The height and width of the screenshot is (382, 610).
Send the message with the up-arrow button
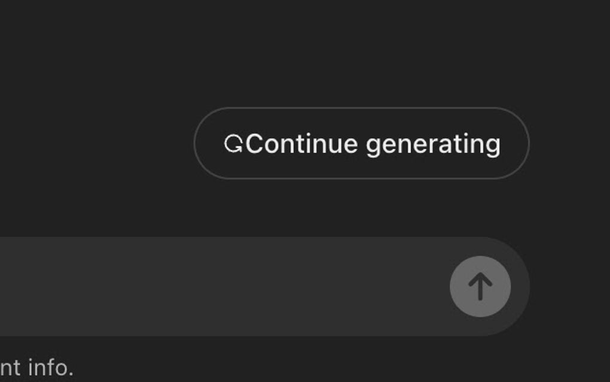(480, 286)
